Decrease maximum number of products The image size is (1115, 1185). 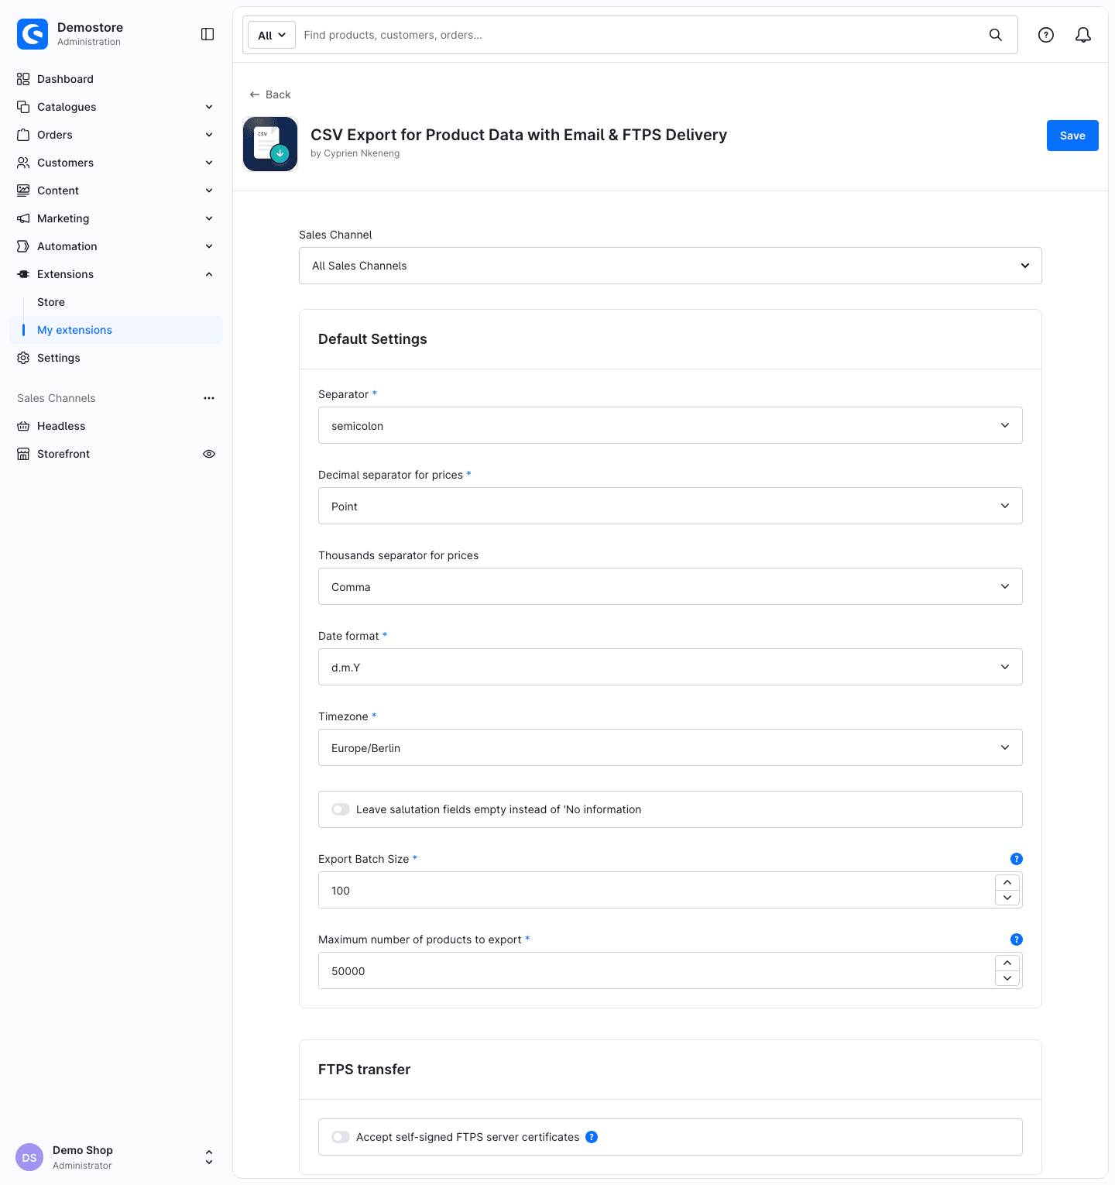[1007, 978]
